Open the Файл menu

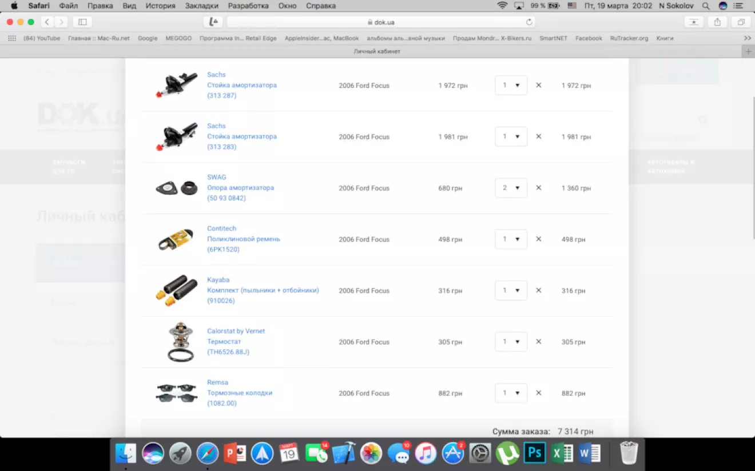pos(69,6)
